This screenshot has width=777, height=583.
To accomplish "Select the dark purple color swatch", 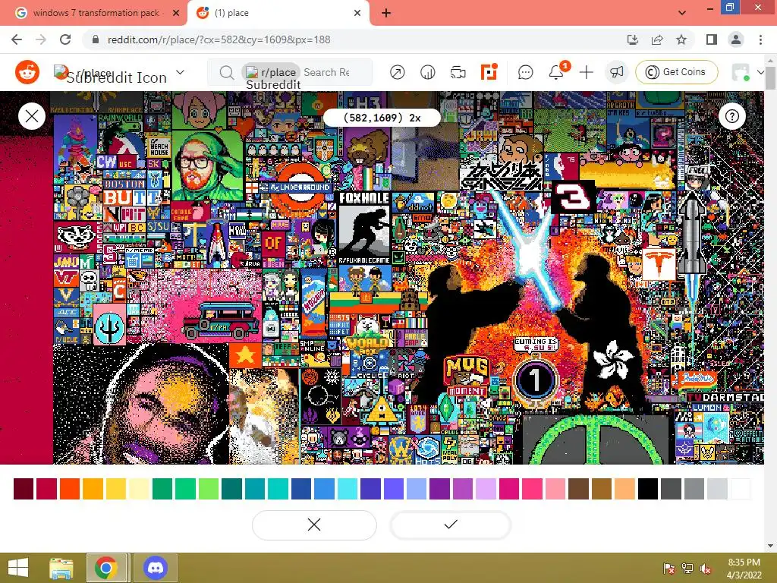I will [x=439, y=489].
